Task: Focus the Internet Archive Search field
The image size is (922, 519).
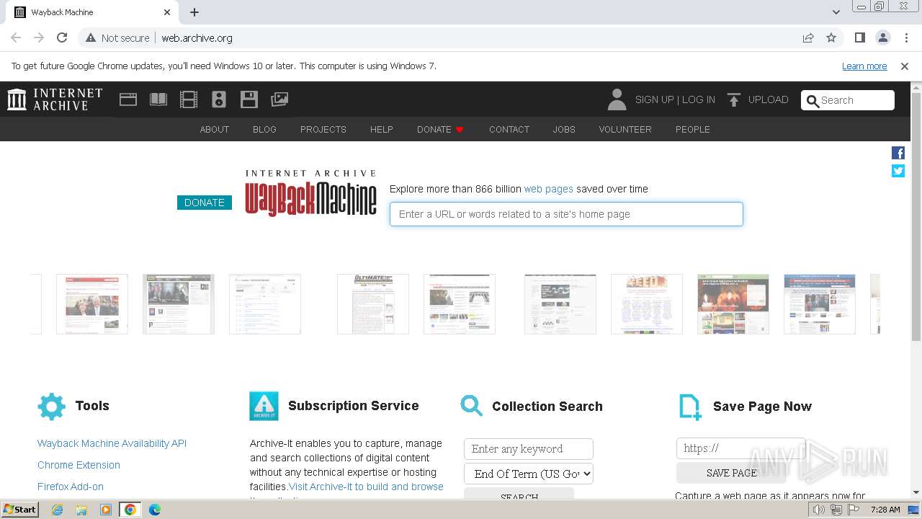Action: [x=848, y=100]
